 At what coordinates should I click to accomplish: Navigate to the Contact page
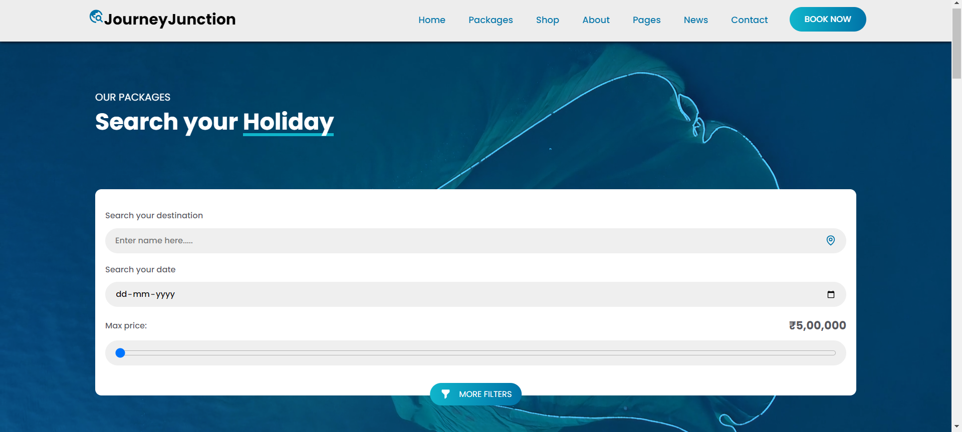click(749, 20)
